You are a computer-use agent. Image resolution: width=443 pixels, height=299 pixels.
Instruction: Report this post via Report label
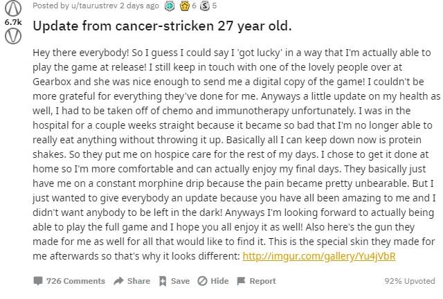(262, 281)
